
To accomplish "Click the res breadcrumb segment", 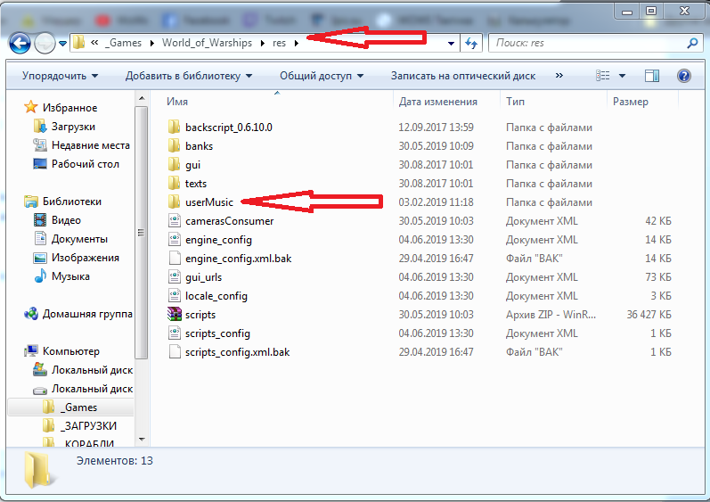I will point(279,43).
